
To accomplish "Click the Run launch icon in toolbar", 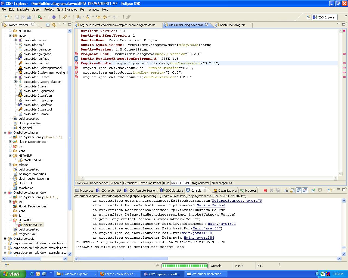I will tap(40, 17).
